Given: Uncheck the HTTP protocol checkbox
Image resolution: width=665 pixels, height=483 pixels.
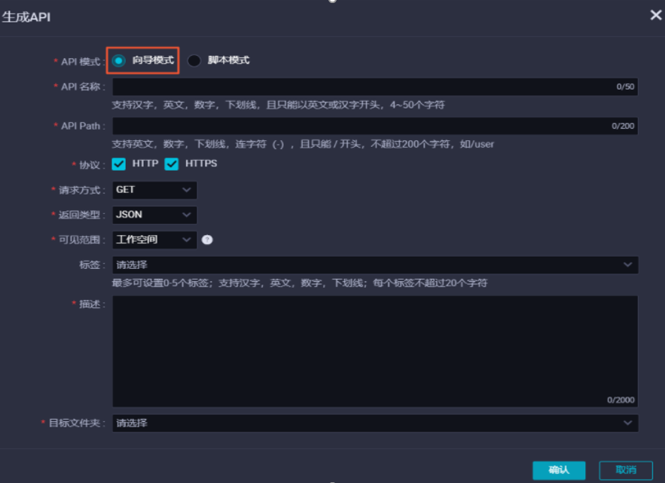Looking at the screenshot, I should pyautogui.click(x=118, y=164).
